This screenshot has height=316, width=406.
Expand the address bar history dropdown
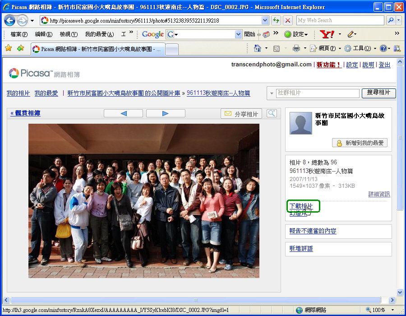(265, 20)
